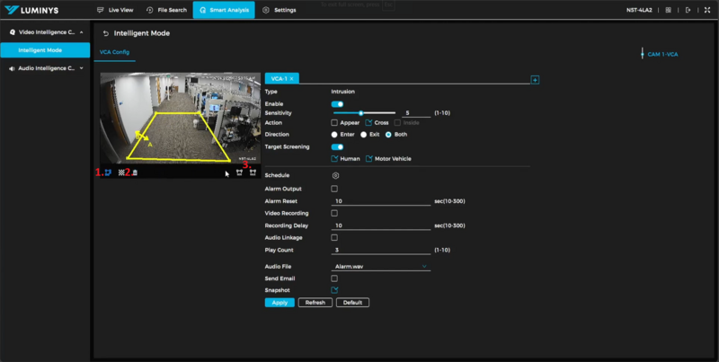
Task: Click the Apply button
Action: (279, 303)
